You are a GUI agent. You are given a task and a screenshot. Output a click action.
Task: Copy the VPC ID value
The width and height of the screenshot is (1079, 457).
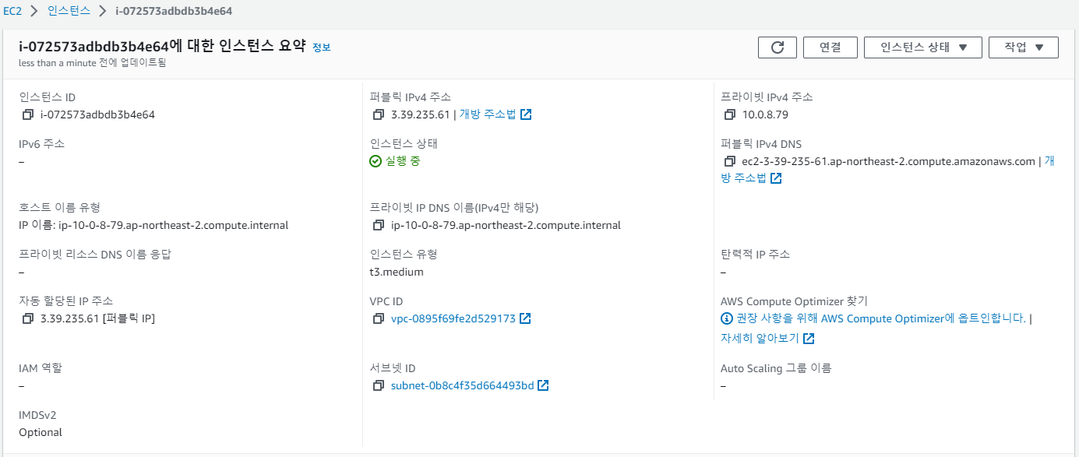click(x=379, y=318)
